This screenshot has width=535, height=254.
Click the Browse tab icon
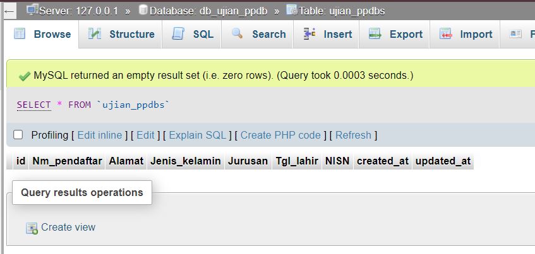point(20,34)
